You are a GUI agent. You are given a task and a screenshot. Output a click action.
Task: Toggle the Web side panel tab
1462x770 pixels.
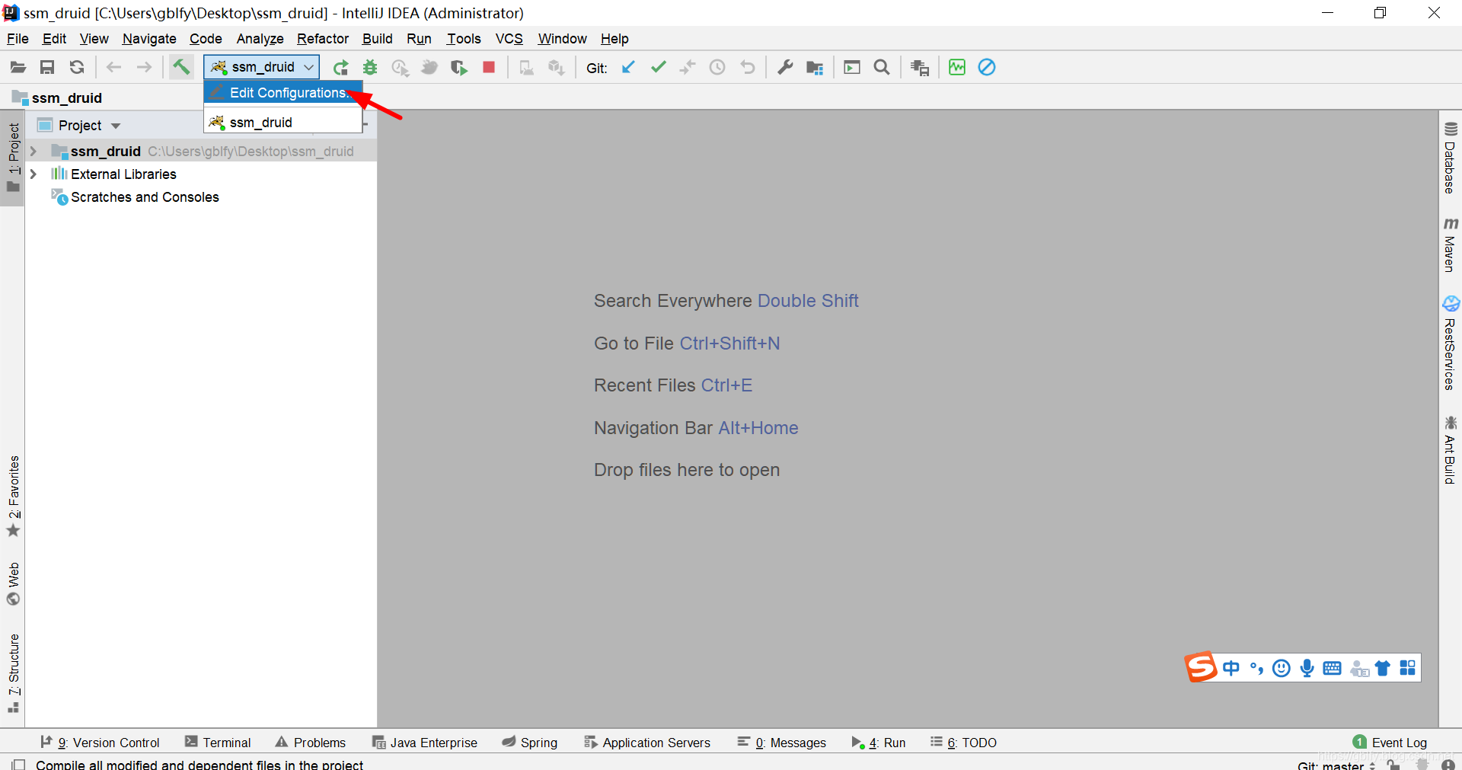point(13,583)
